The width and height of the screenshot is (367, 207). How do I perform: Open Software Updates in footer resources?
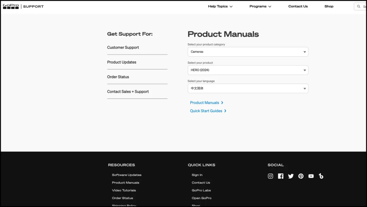[127, 175]
